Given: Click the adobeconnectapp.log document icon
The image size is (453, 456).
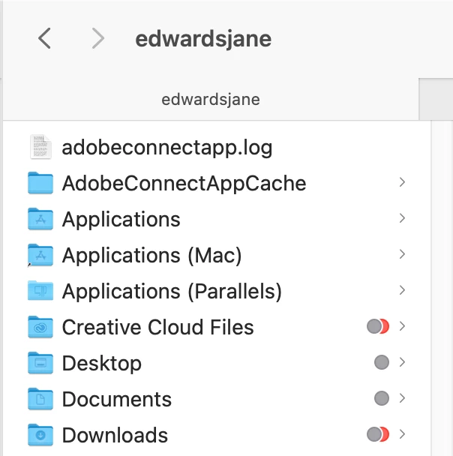Looking at the screenshot, I should (x=40, y=147).
